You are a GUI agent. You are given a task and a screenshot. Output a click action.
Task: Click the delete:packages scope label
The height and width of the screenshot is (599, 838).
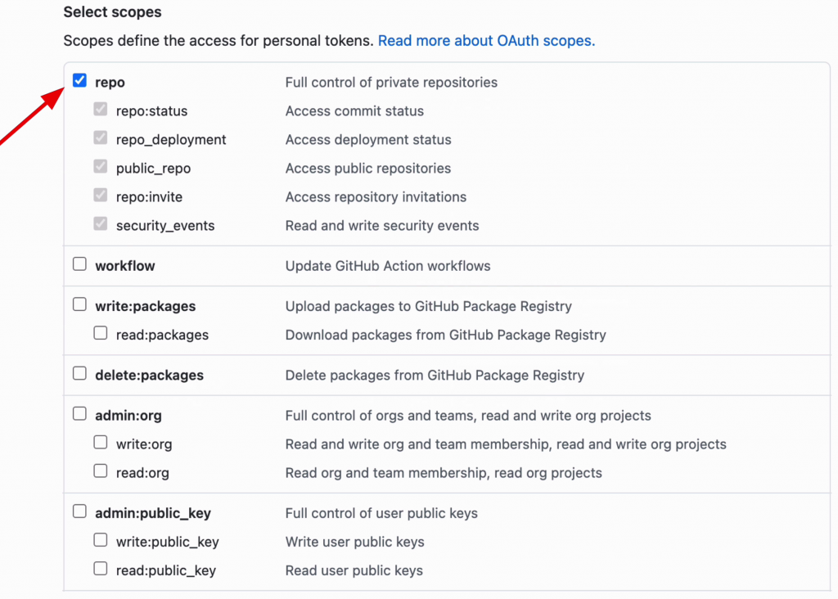(149, 375)
